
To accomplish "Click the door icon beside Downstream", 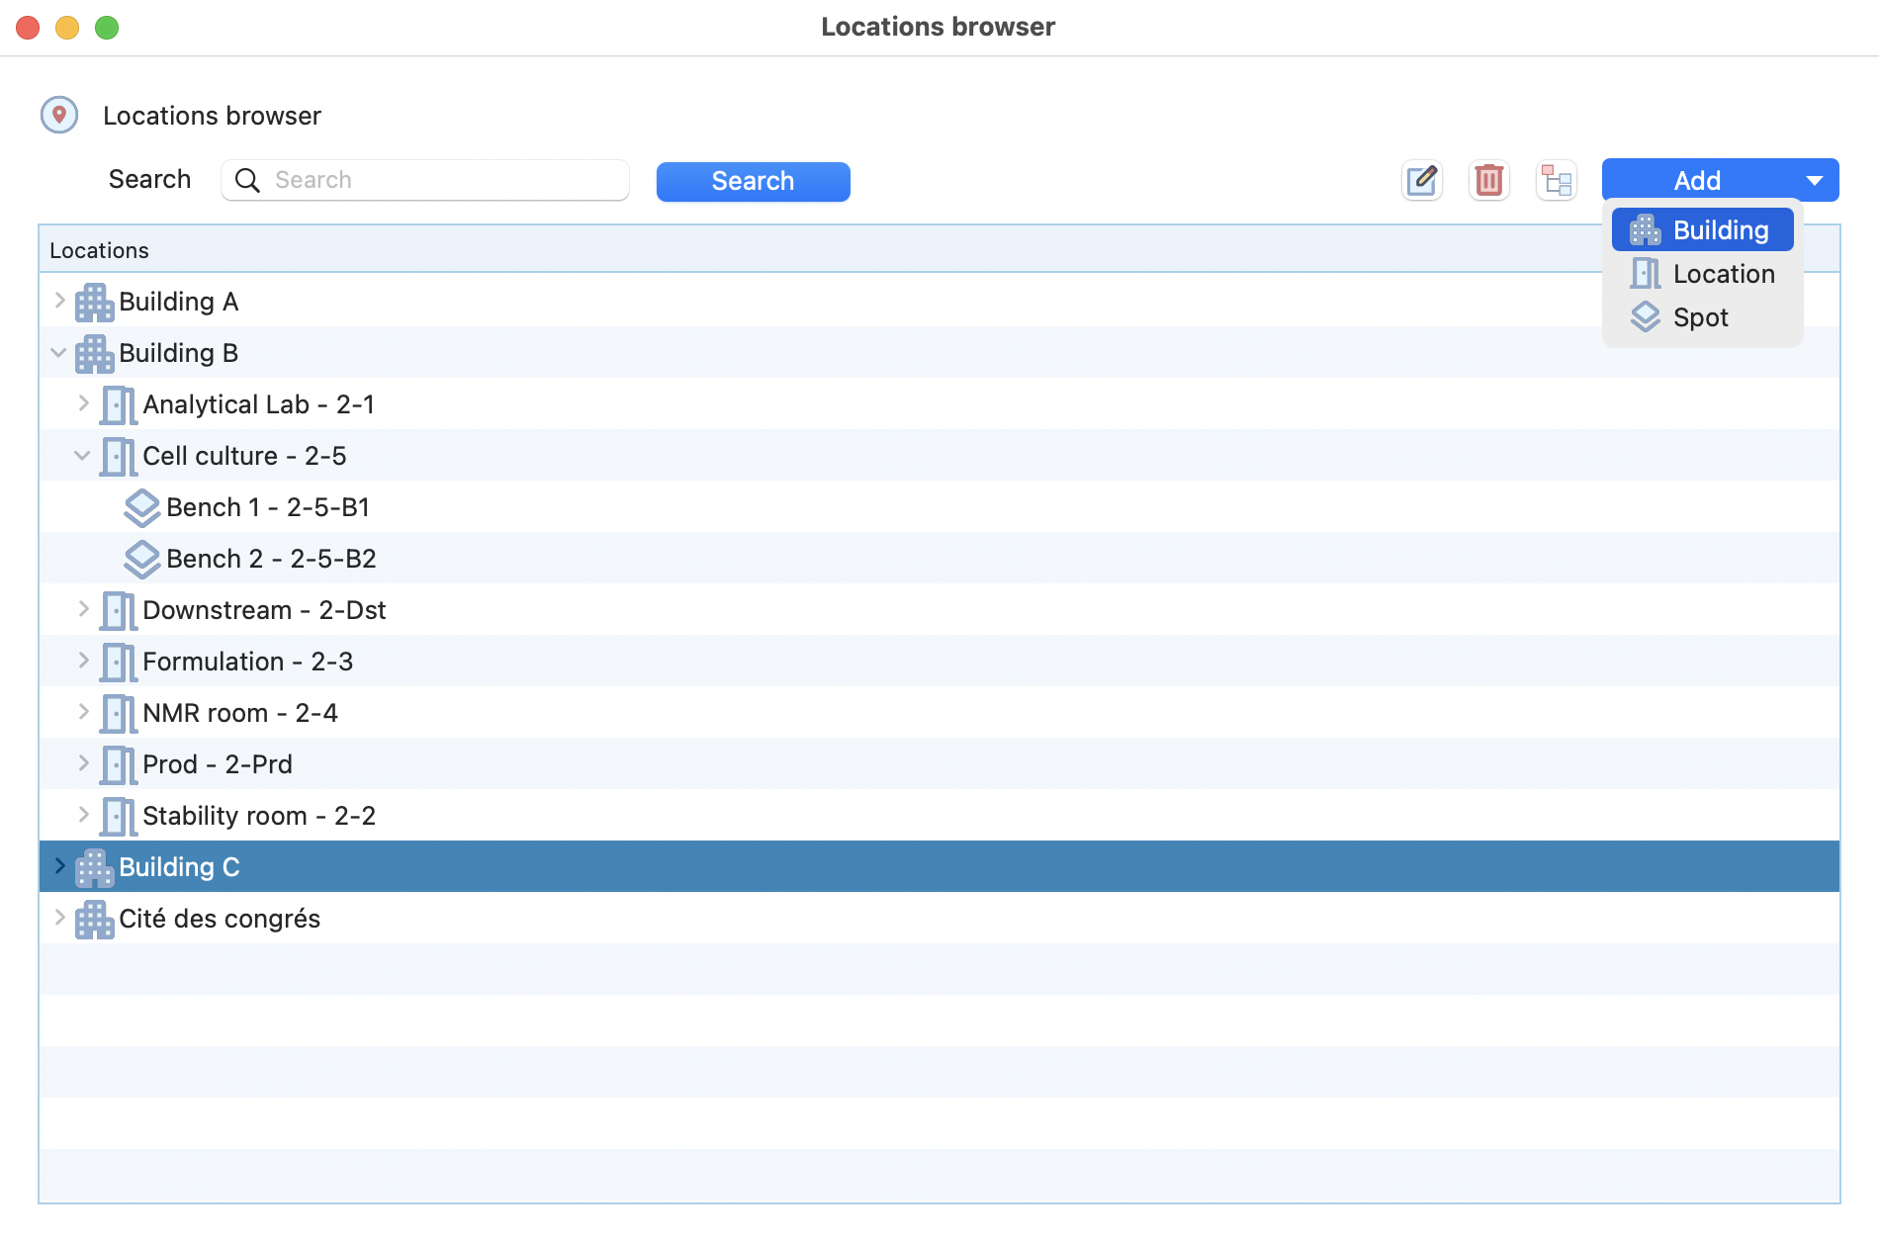I will 119,610.
